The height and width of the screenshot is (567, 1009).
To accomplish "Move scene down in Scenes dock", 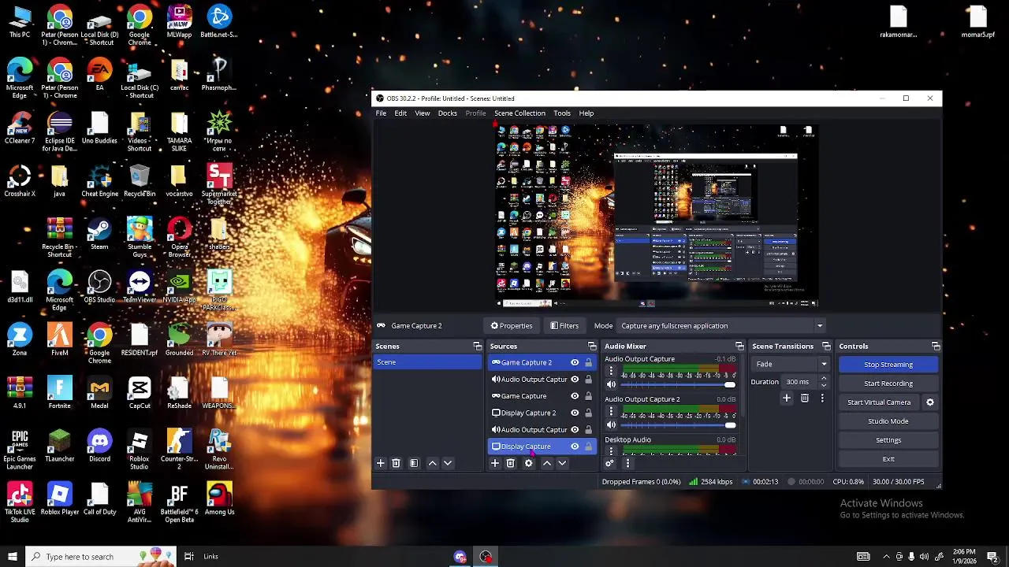I will pyautogui.click(x=448, y=464).
